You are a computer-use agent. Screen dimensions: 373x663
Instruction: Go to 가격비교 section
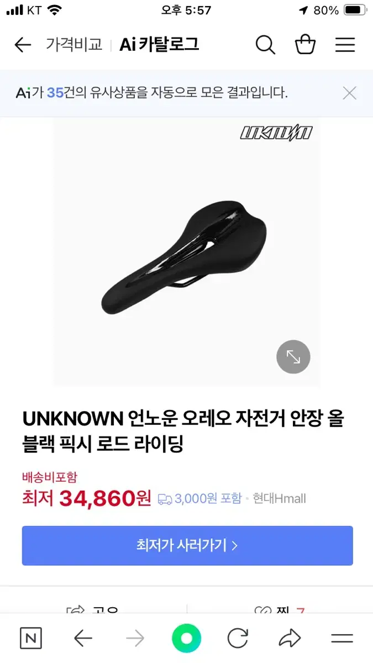[x=74, y=45]
